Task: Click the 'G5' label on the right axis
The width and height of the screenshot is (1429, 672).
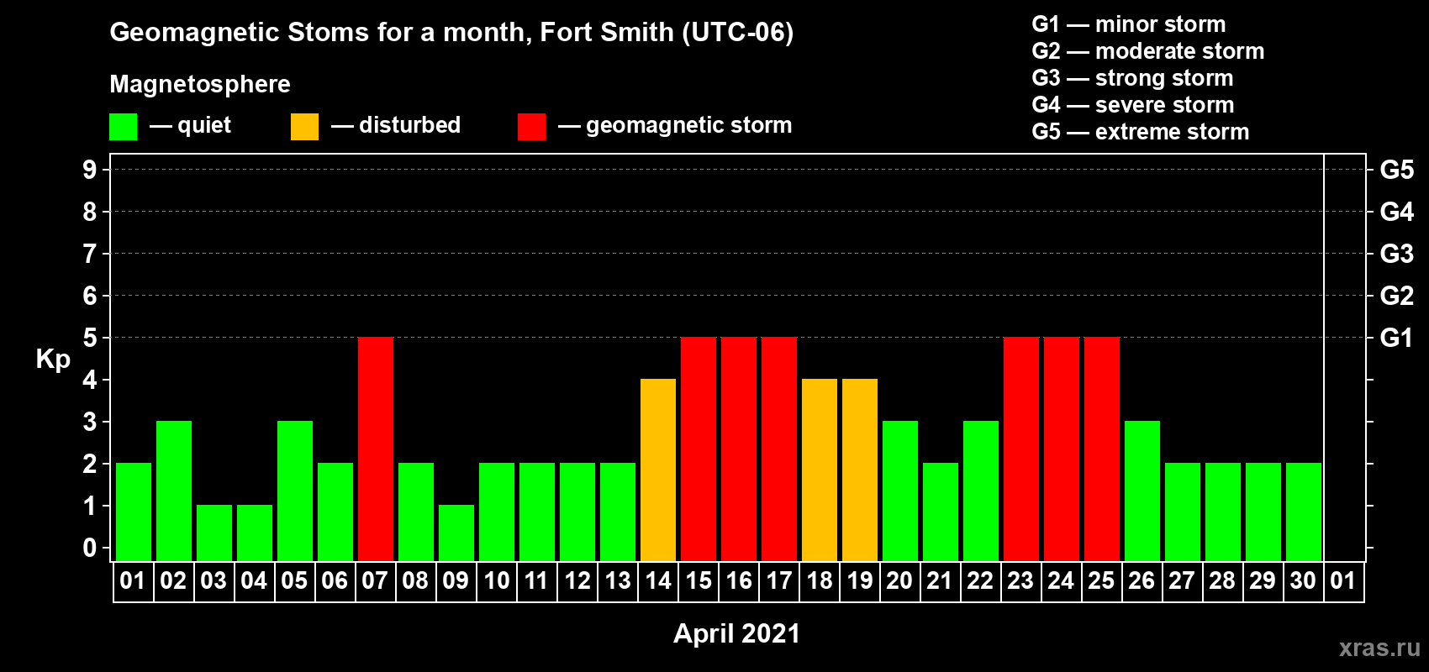Action: 1397,170
